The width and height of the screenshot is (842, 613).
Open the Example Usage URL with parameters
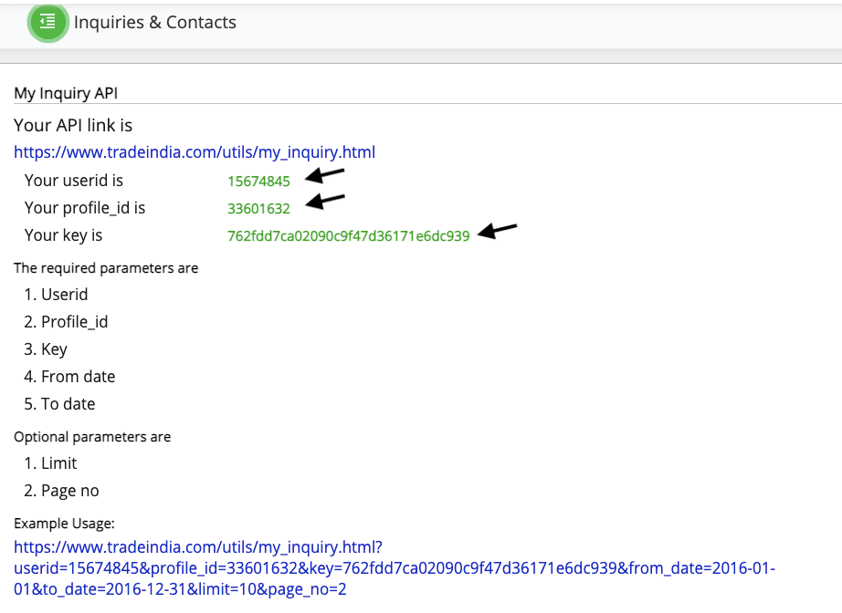(394, 568)
